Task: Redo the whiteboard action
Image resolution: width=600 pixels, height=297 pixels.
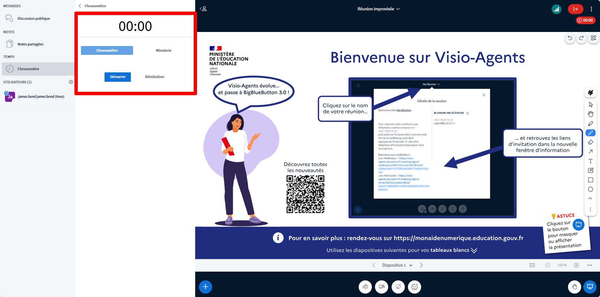Action: (581, 38)
